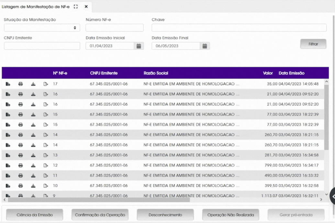Expand the listing tab to fullscreen
335x223 pixels.
[76, 6]
